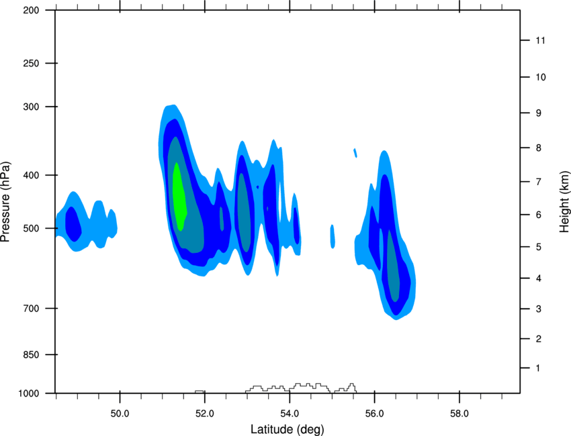Click the 850 pressure tick label
The height and width of the screenshot is (436, 571).
[x=31, y=355]
